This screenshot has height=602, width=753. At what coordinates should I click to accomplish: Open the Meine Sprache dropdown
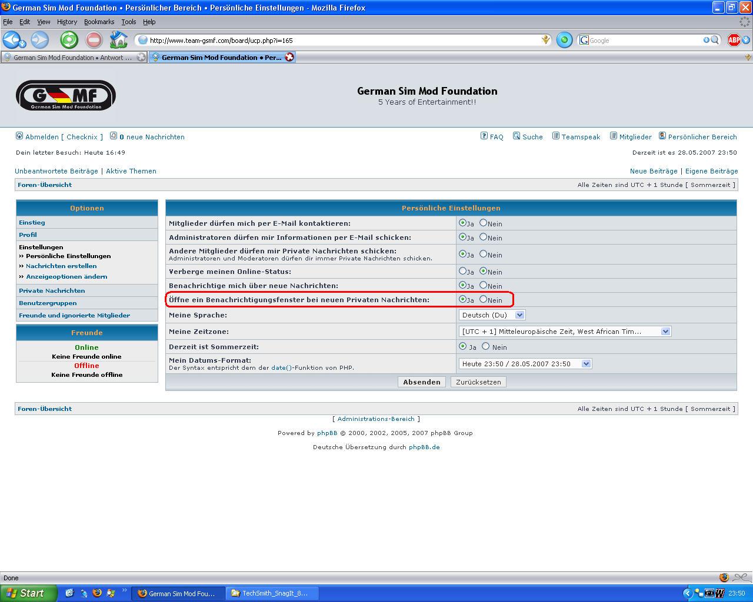519,315
